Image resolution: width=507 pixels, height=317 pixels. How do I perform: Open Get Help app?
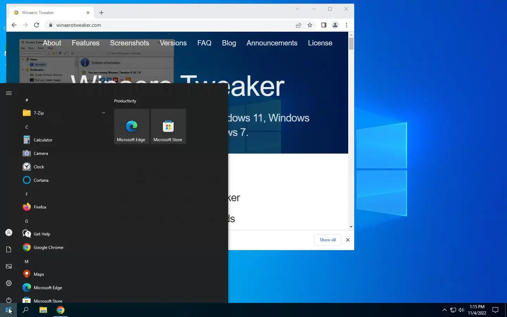click(63, 234)
